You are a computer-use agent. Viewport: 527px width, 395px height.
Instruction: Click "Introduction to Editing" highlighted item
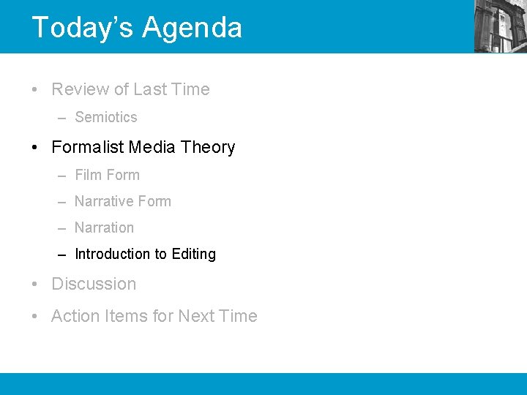tap(145, 254)
